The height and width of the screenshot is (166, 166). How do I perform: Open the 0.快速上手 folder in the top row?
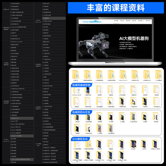coord(75,74)
